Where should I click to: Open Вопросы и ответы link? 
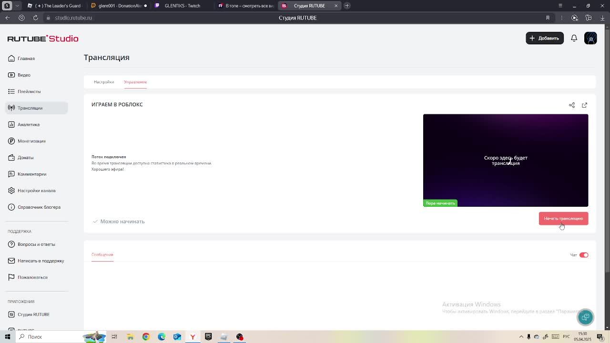pos(36,244)
